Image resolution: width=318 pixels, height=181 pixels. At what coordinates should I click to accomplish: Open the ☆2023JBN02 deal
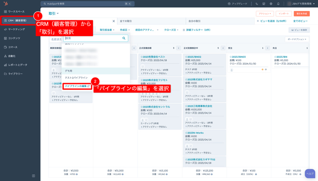(x=193, y=57)
